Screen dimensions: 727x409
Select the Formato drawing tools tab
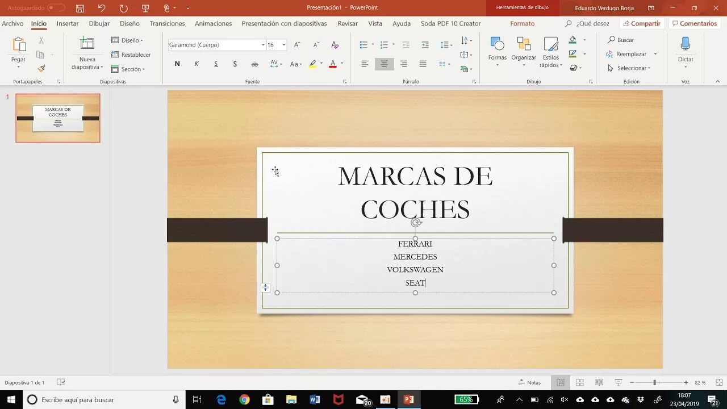click(x=522, y=23)
